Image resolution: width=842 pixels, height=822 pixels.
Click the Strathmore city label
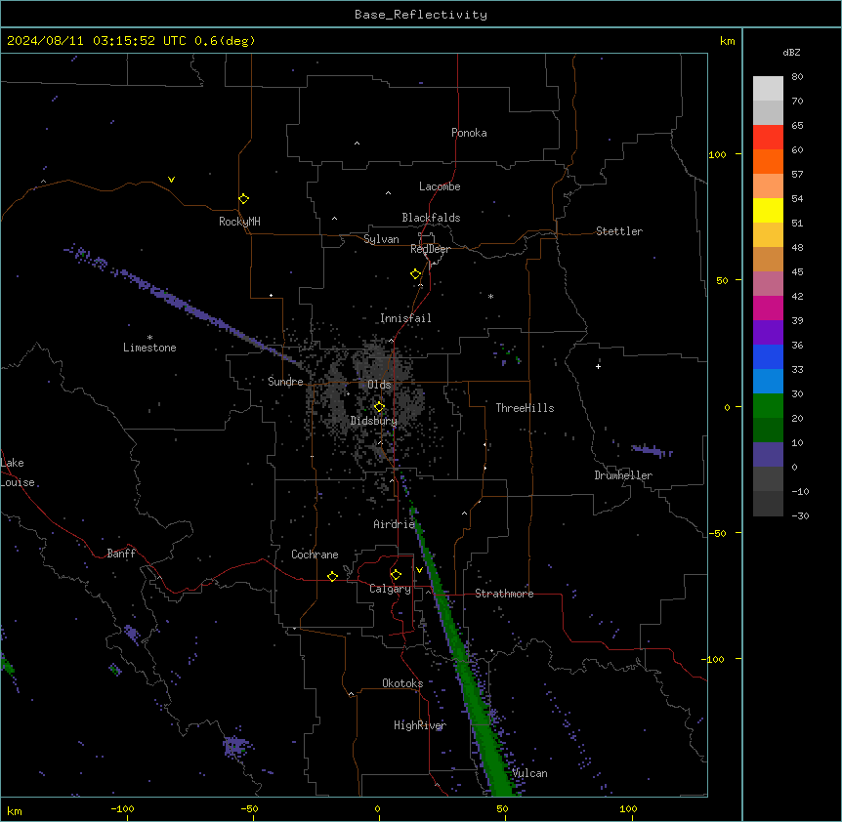(504, 594)
